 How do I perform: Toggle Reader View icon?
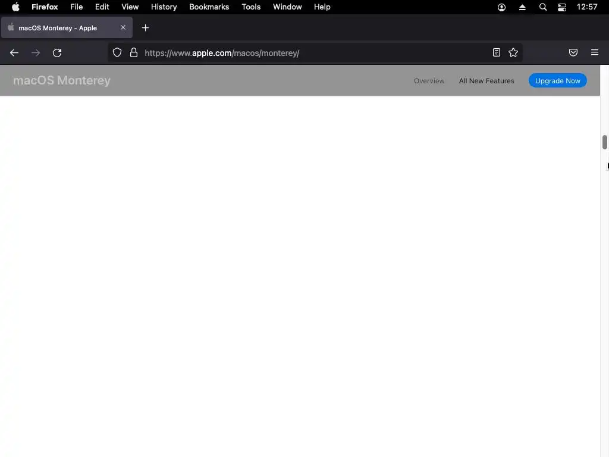[x=497, y=52]
